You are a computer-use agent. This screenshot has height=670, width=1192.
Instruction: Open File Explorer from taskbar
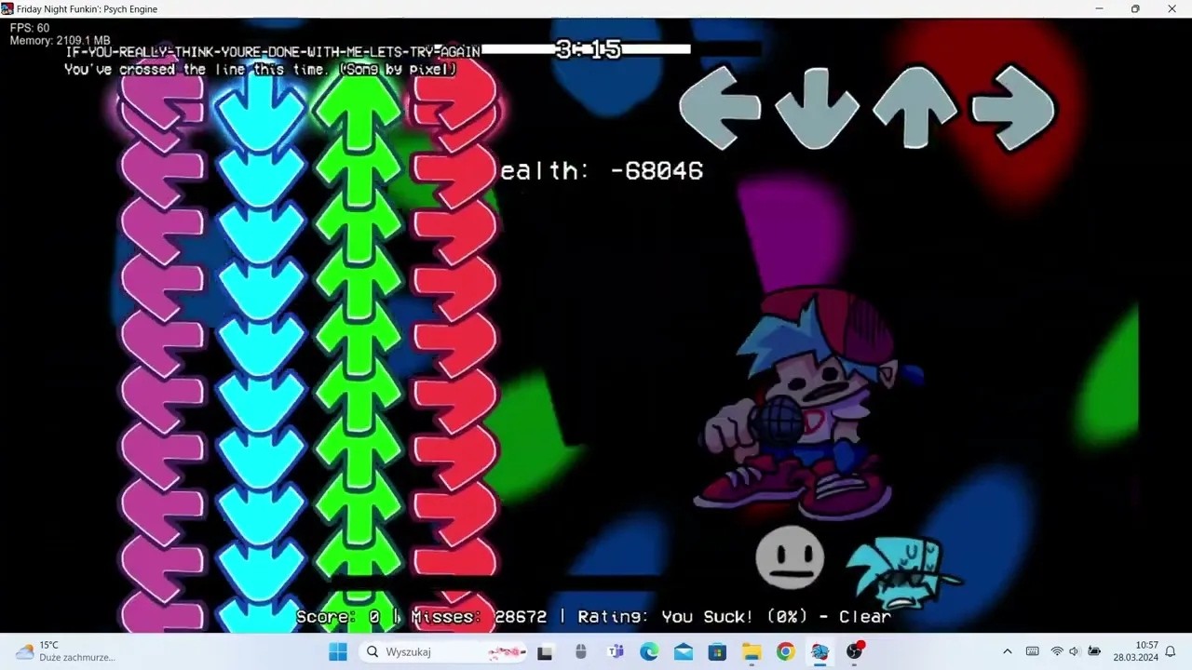(752, 651)
